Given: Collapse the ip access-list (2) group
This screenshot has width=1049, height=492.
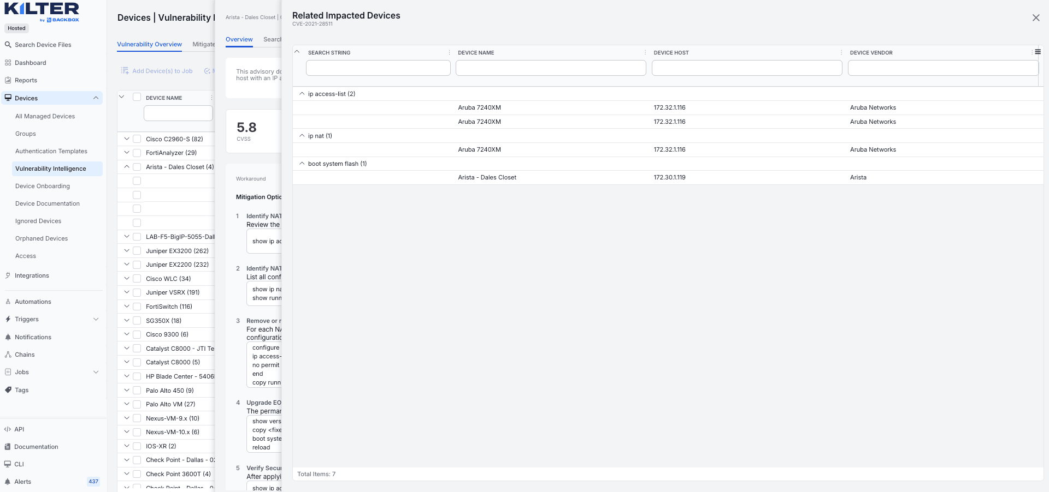Looking at the screenshot, I should coord(302,94).
